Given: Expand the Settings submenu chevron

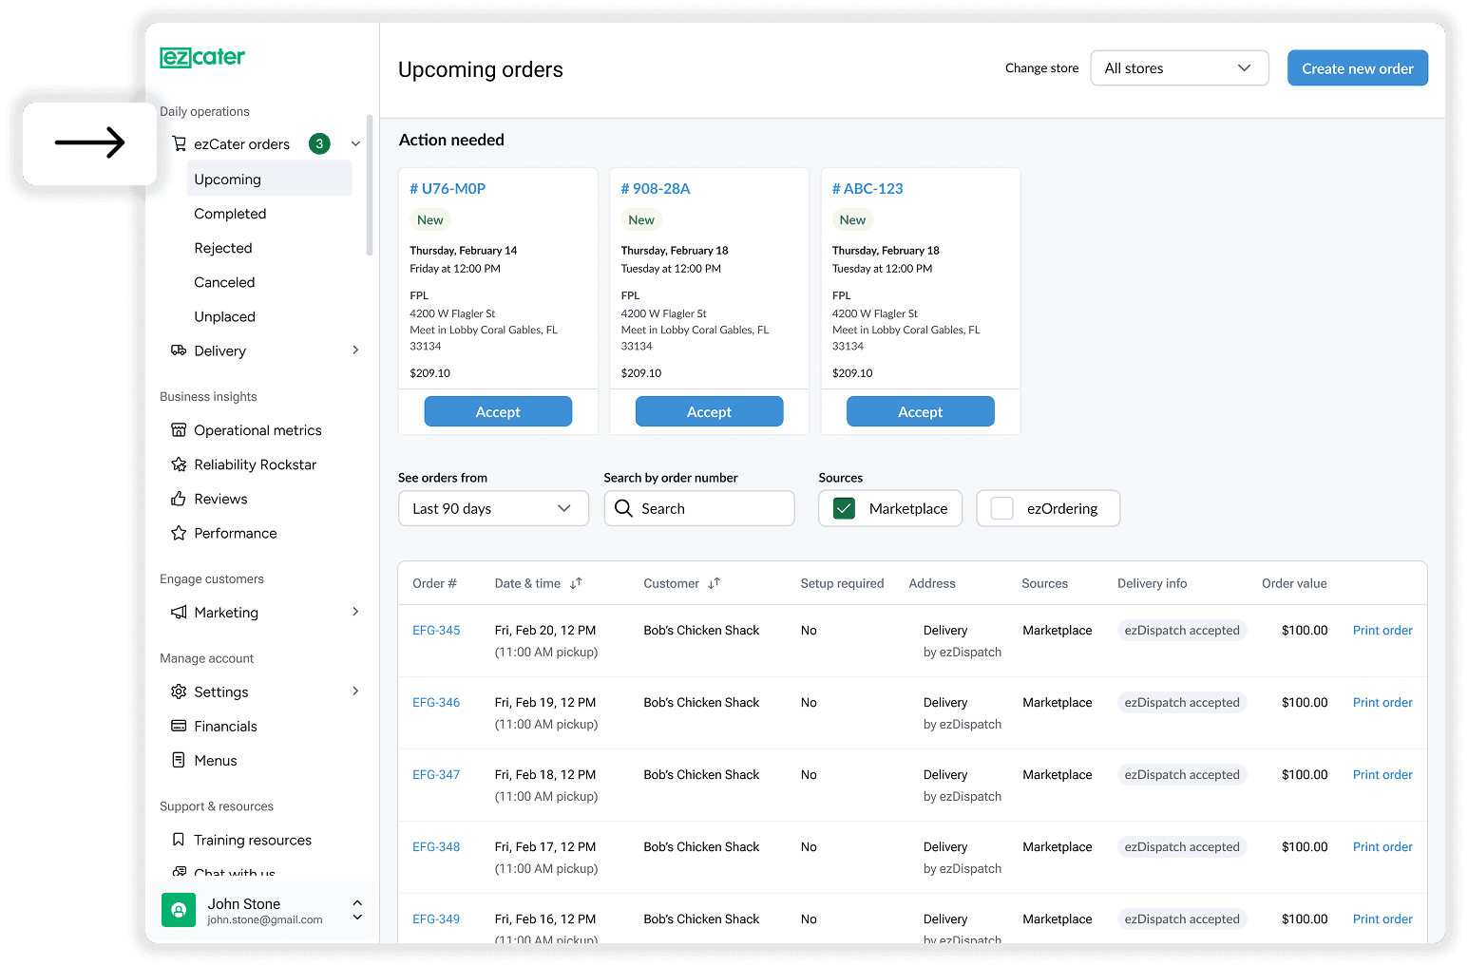Looking at the screenshot, I should click(x=355, y=691).
